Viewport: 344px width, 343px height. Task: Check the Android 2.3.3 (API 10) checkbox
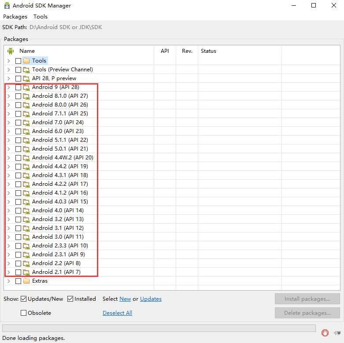(18, 246)
